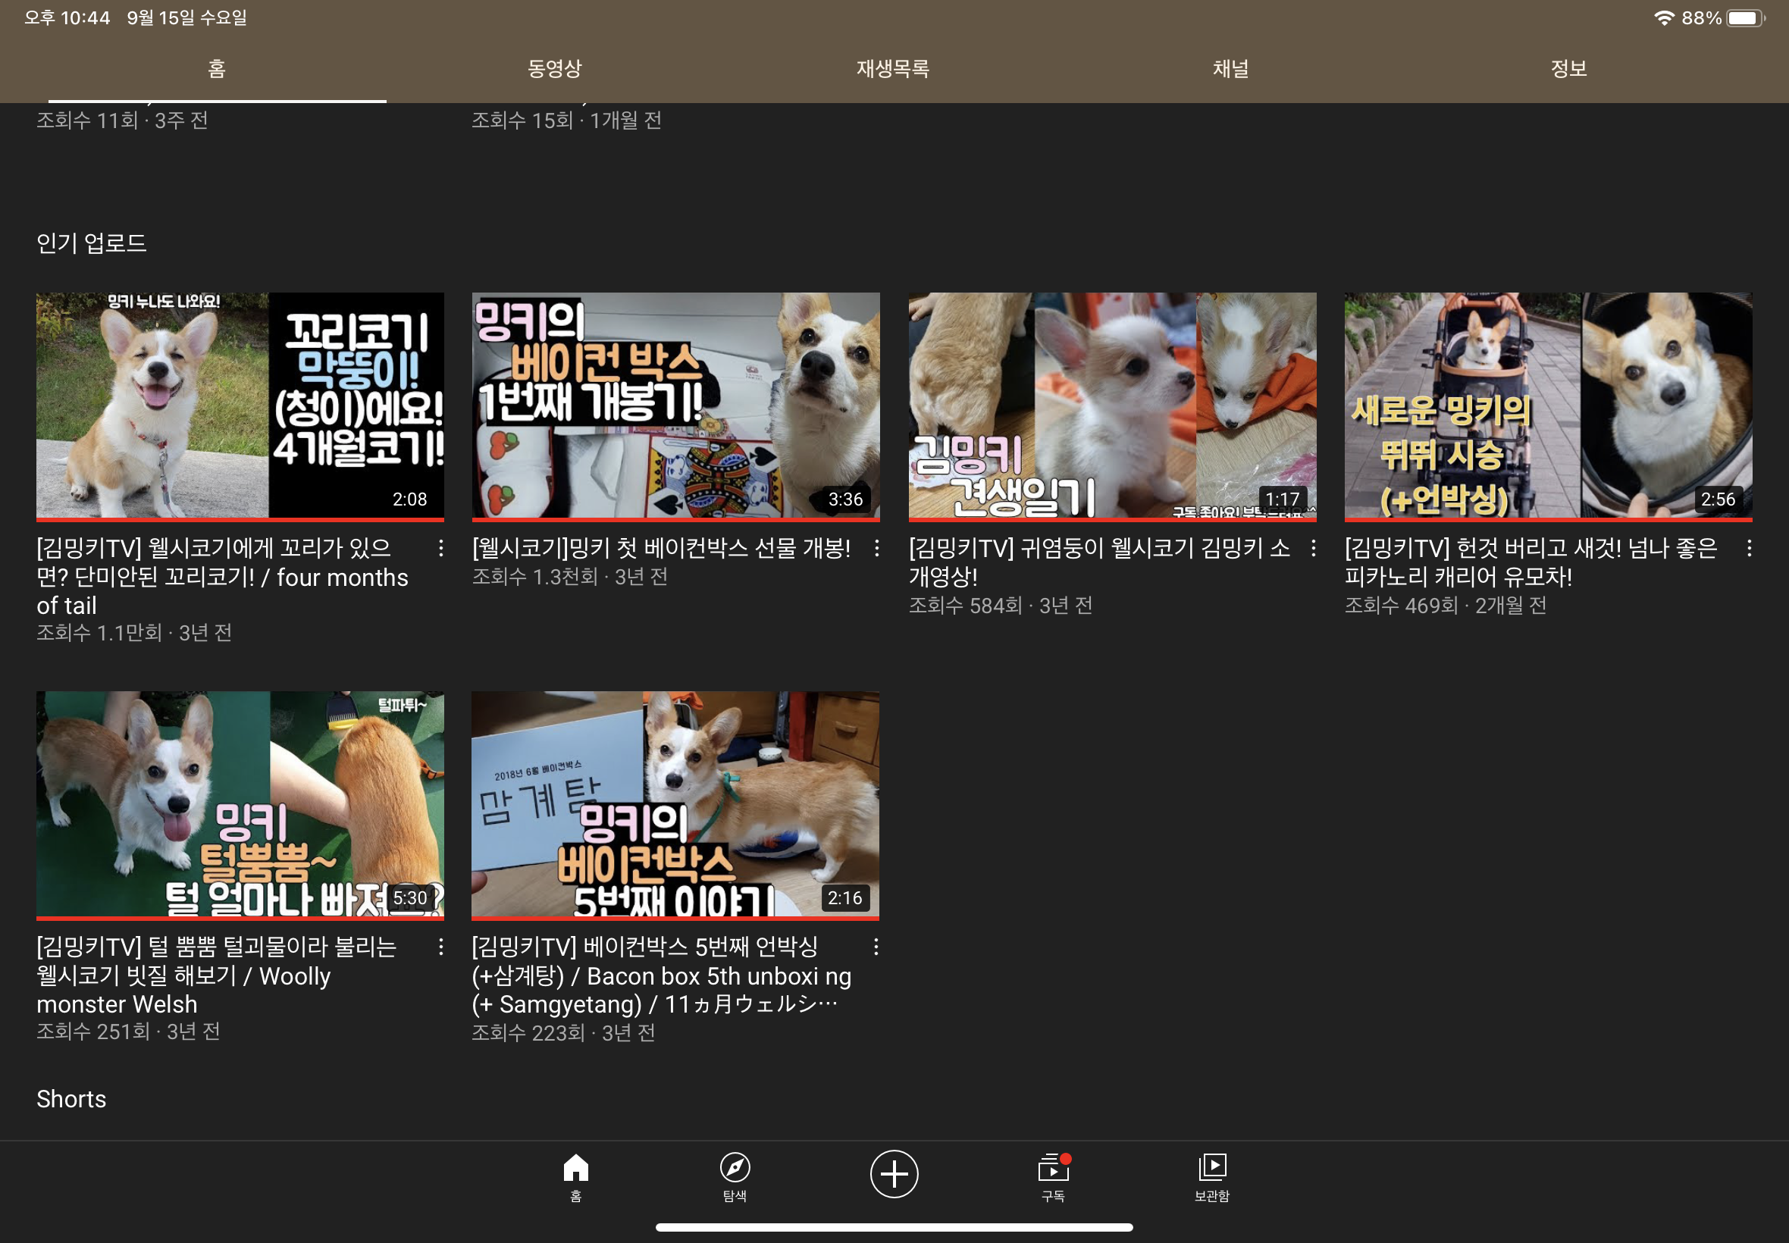Open more options for the fur brushing video

[x=441, y=947]
